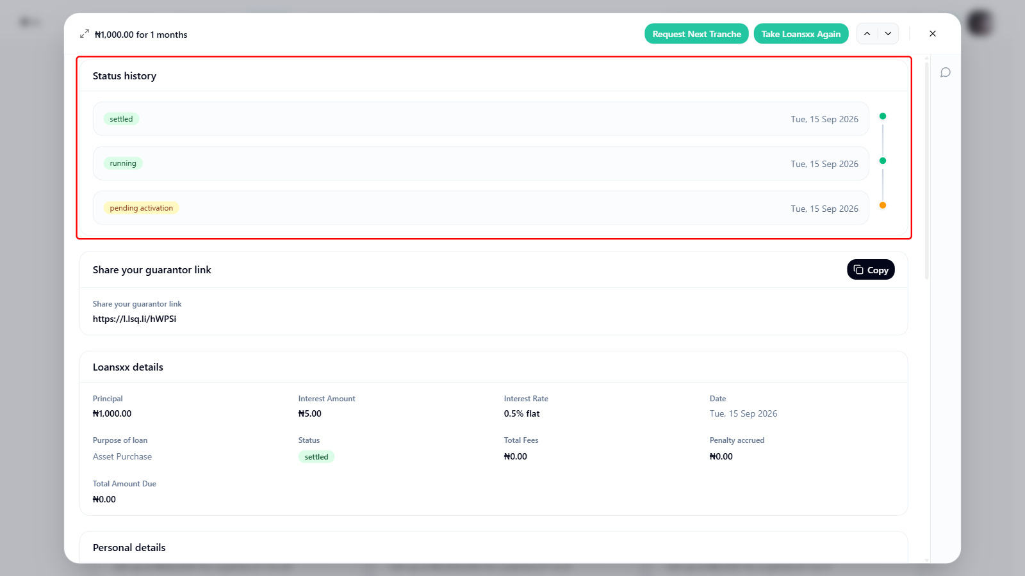Click the user avatar behind the dialog

(980, 23)
